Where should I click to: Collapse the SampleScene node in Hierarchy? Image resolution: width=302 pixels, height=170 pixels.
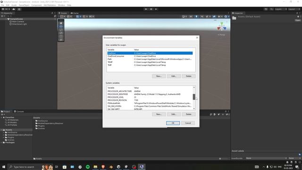6,19
